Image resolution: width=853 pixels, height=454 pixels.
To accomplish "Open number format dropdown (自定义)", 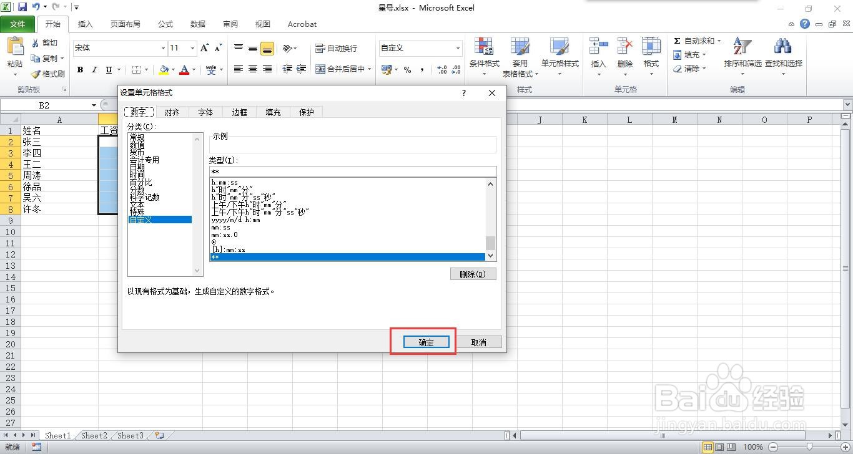I will click(x=457, y=48).
